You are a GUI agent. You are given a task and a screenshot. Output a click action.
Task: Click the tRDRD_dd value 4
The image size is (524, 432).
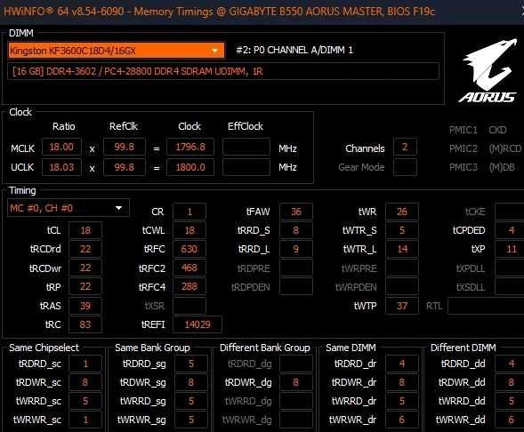510,364
